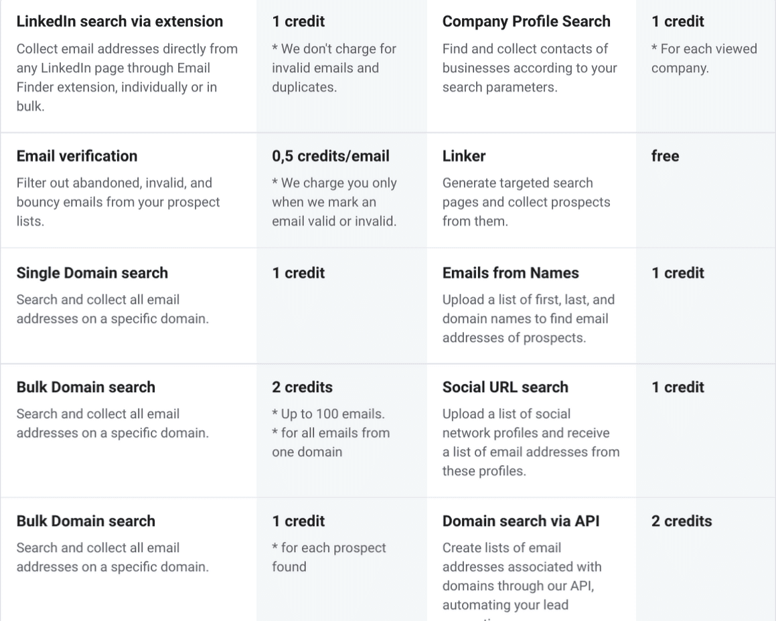Click the 'for each prospect found' note
The width and height of the screenshot is (776, 621).
pos(329,557)
